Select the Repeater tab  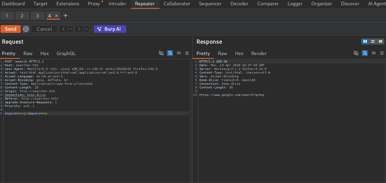tap(145, 4)
